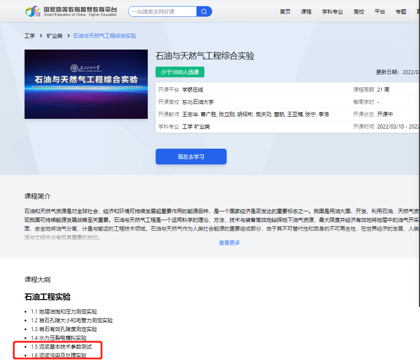Click the search magnifier icon
Image resolution: width=420 pixels, height=360 pixels.
pos(204,11)
